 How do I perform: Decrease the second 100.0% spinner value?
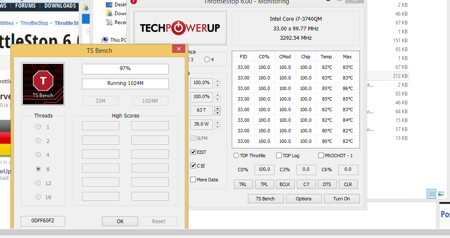pyautogui.click(x=217, y=99)
